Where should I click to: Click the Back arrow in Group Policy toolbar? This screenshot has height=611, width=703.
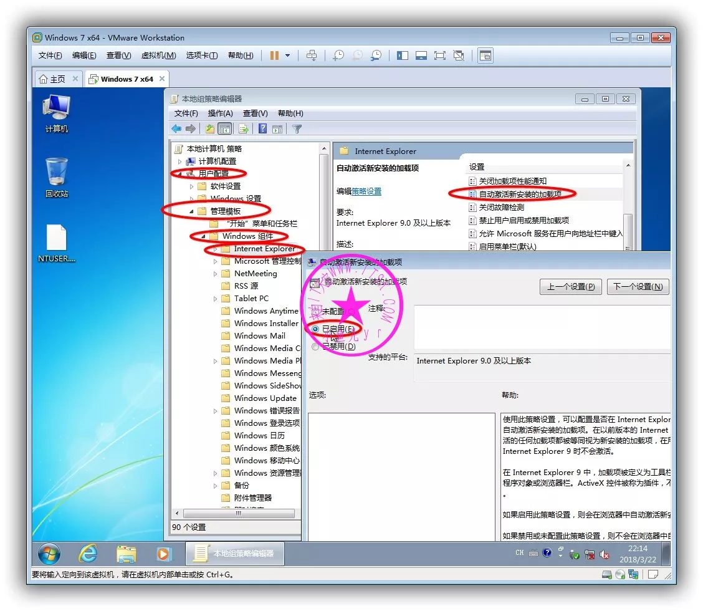176,129
